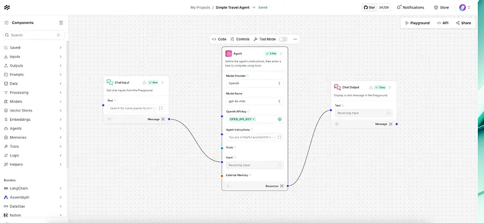Click the Tools info icon
The image size is (484, 223).
tap(235, 147)
